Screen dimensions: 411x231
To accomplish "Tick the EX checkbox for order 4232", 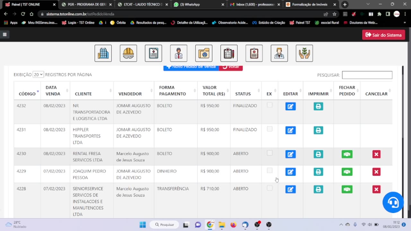I will (270, 105).
